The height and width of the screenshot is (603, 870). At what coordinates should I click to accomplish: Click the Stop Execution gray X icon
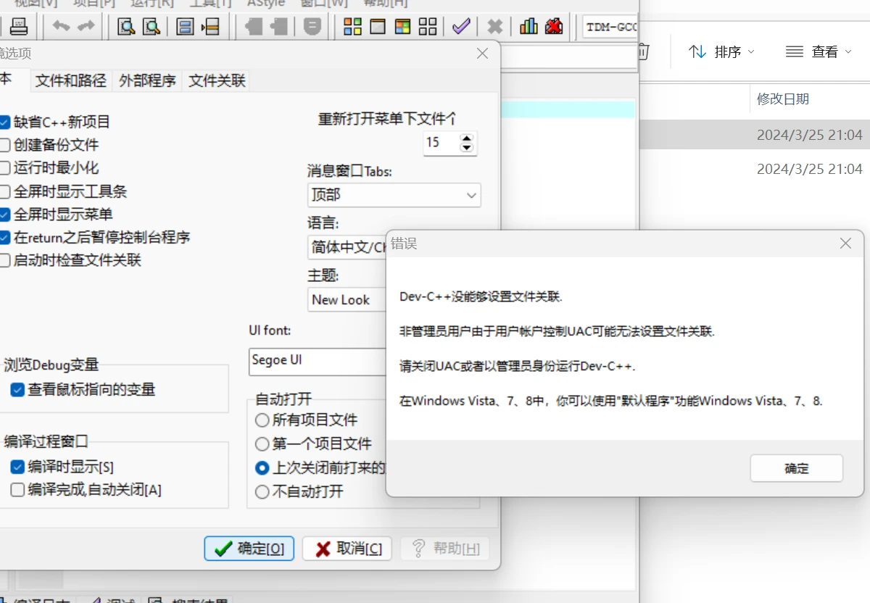[x=495, y=28]
